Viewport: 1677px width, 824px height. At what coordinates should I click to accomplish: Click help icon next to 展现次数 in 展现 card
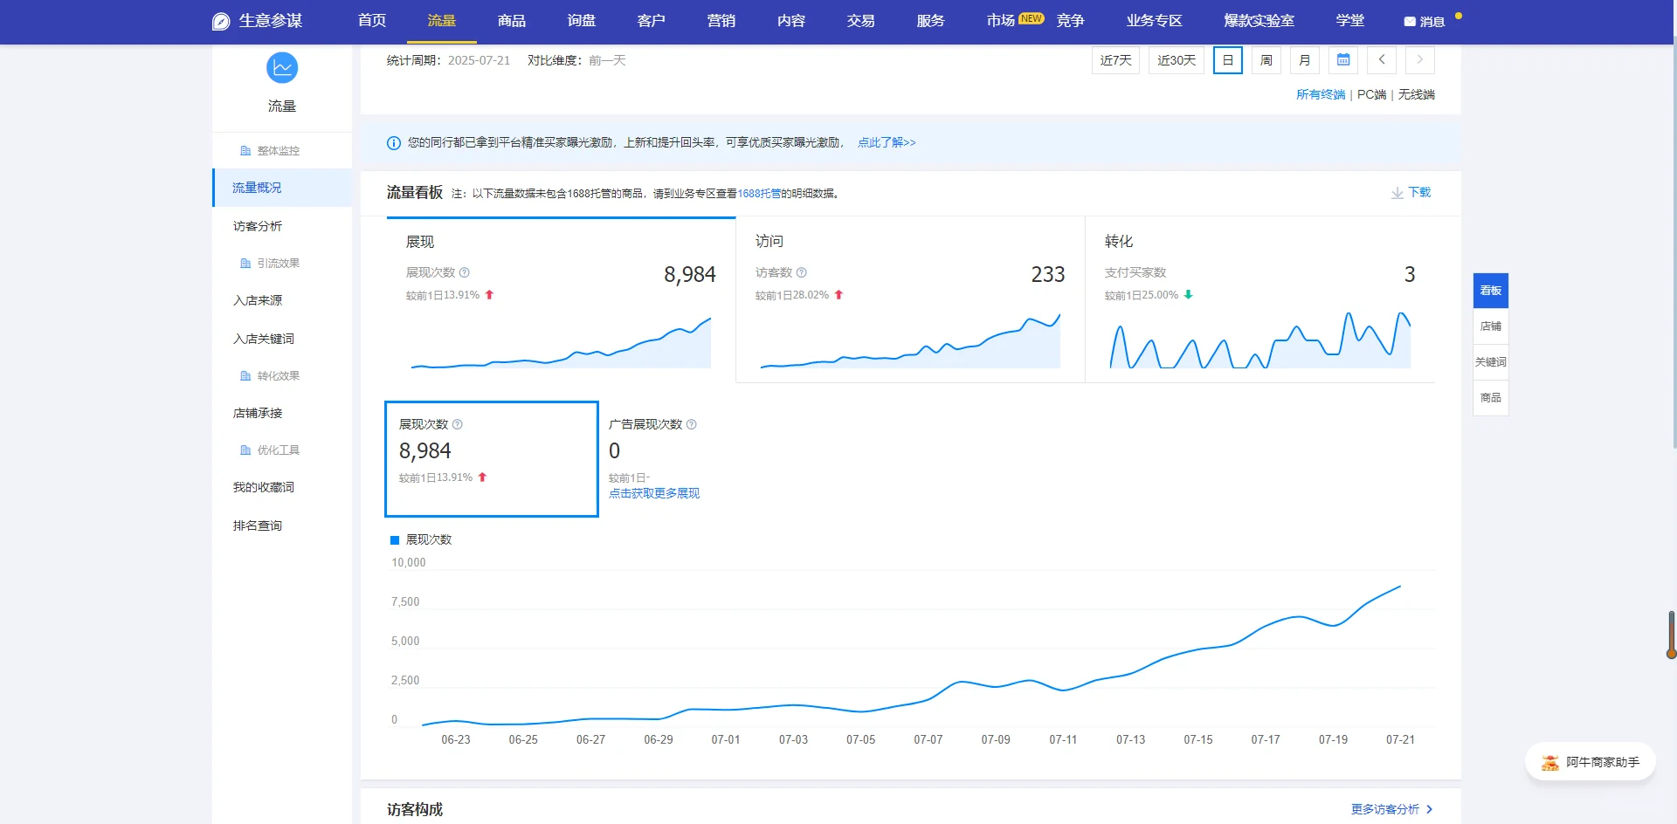click(x=465, y=272)
